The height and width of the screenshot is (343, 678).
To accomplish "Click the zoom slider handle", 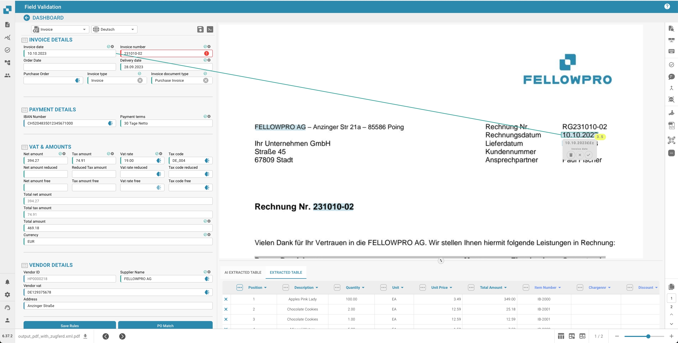I will click(648, 336).
